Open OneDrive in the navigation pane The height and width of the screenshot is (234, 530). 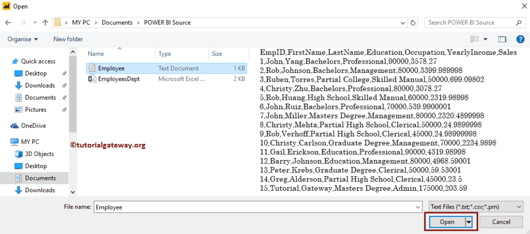coord(33,126)
